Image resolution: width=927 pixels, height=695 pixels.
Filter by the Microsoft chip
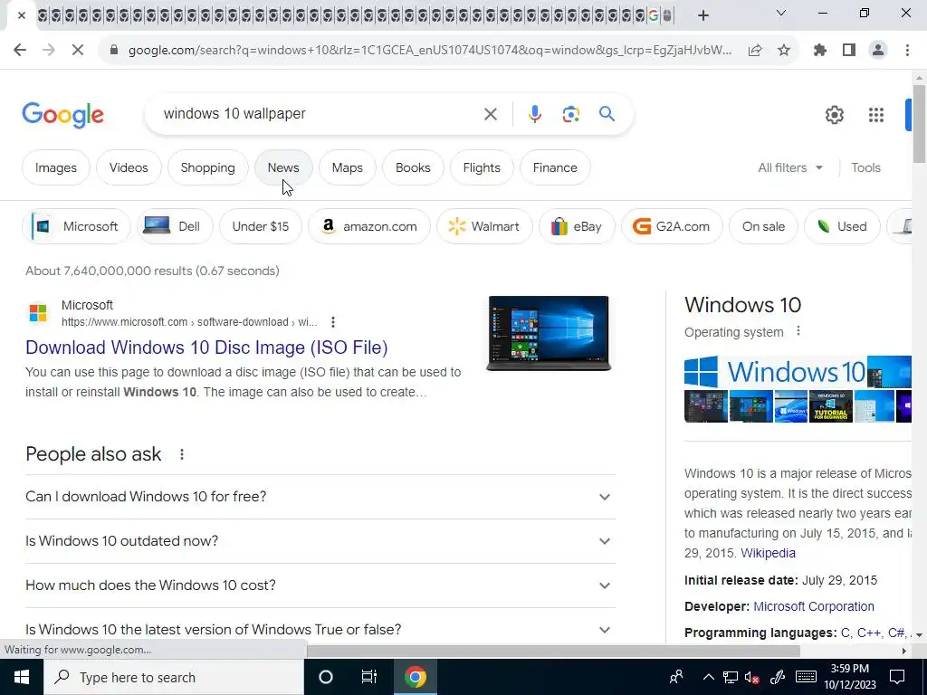tap(76, 226)
